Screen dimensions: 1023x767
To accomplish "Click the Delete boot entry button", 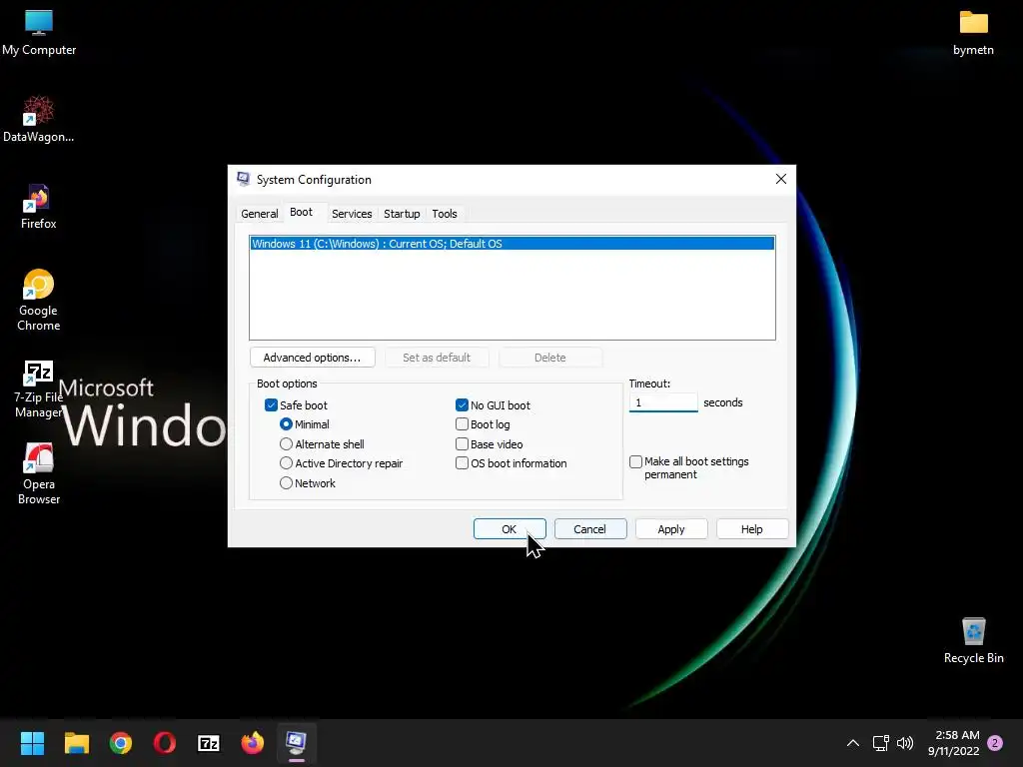I will click(x=550, y=358).
